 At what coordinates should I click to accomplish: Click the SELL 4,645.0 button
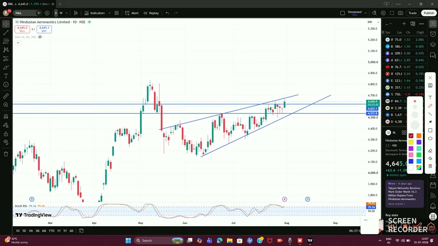pos(22,29)
